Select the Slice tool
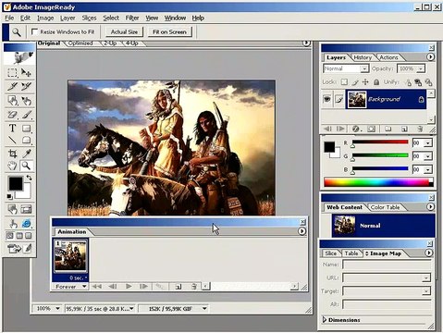This screenshot has width=443, height=333. (12, 87)
